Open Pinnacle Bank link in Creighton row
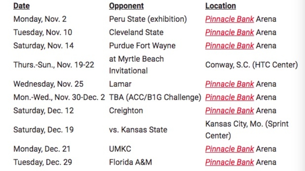The height and width of the screenshot is (171, 305). 229,110
